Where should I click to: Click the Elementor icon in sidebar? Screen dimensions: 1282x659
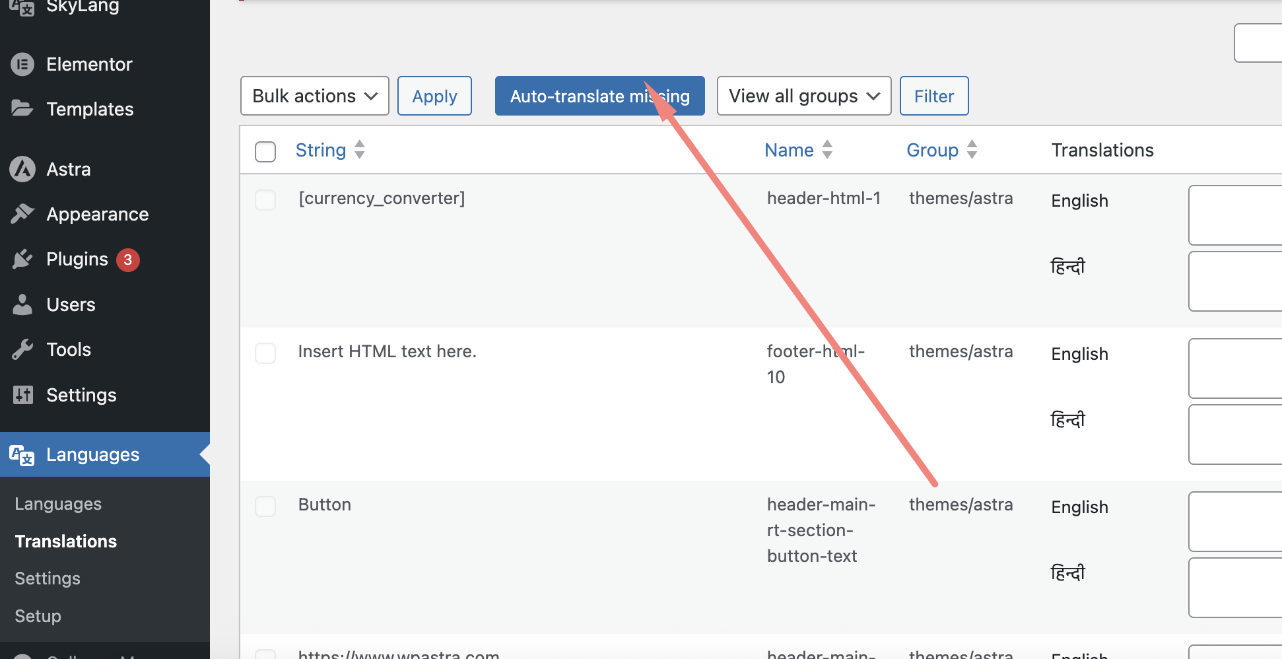(22, 64)
